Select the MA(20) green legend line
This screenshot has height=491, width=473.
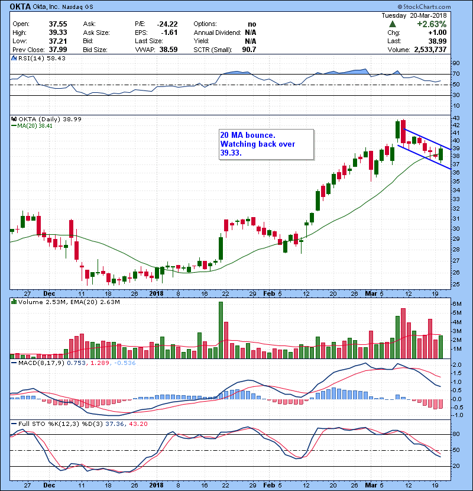tap(14, 126)
